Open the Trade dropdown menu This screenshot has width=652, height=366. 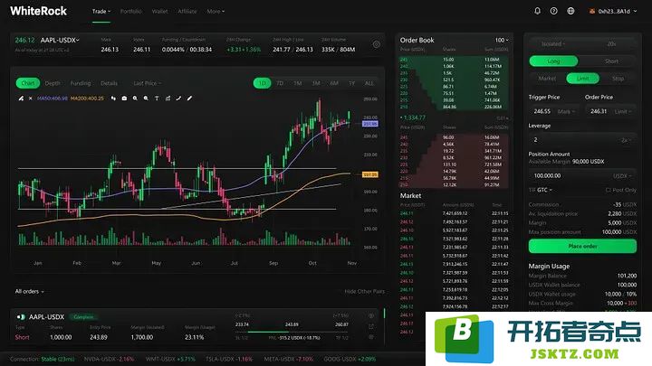pyautogui.click(x=101, y=11)
